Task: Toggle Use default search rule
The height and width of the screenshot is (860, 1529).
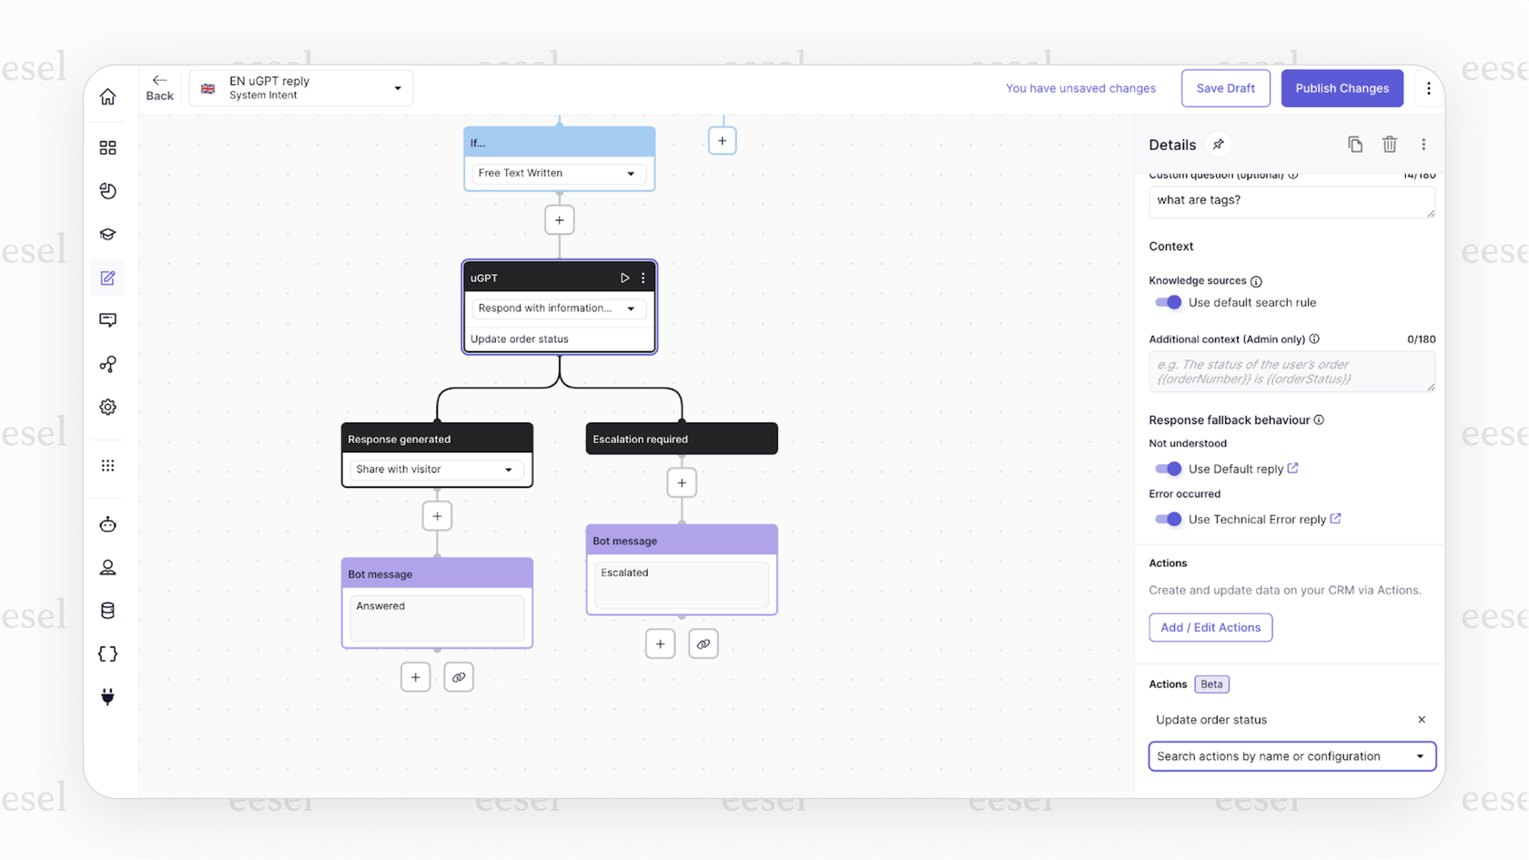Action: pos(1168,302)
